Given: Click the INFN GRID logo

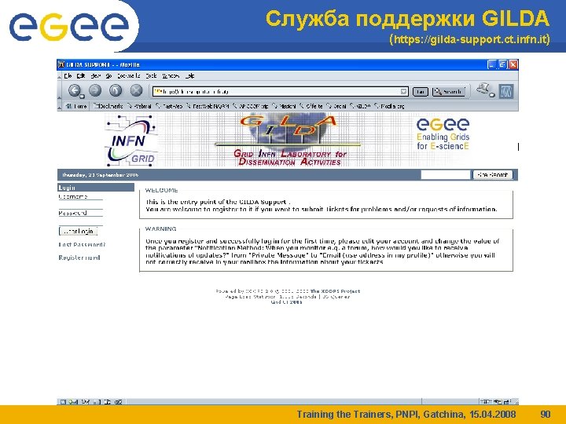Looking at the screenshot, I should tap(131, 140).
